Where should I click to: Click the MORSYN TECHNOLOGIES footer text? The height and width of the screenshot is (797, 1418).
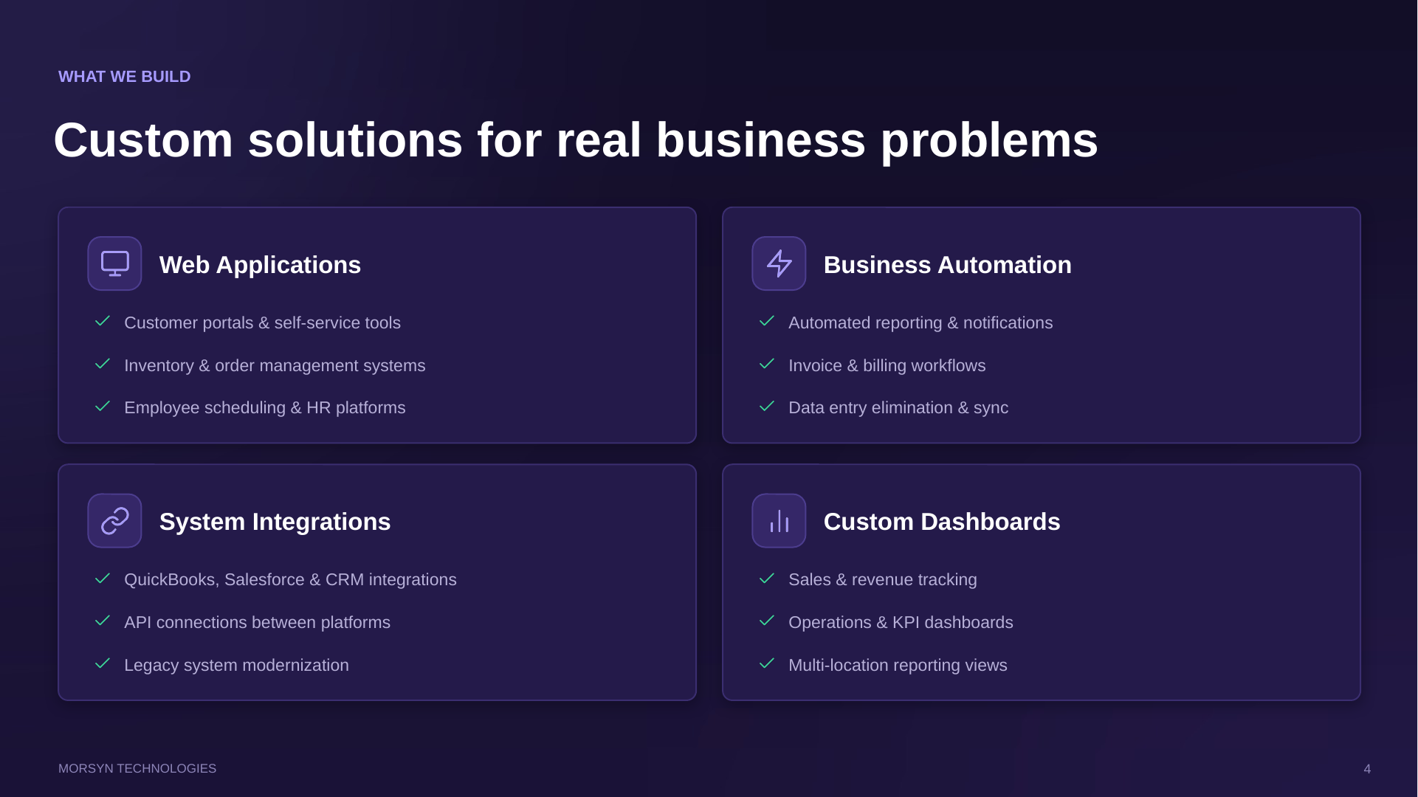coord(137,769)
